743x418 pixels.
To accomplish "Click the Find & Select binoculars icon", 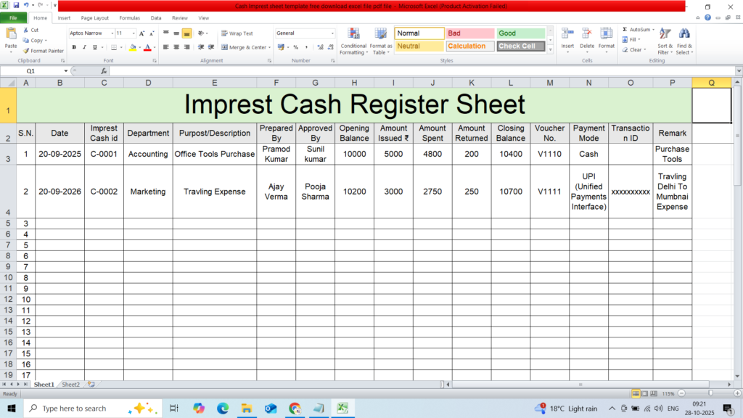I will [684, 34].
